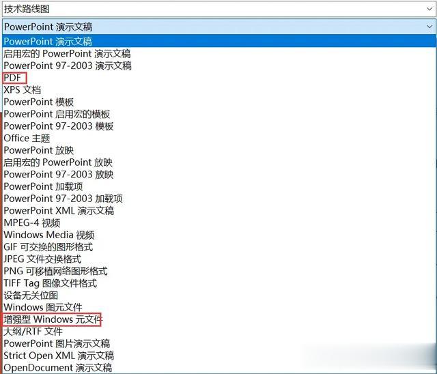Screen dimensions: 437x374
Task: Choose 'OpenDocument 演示文稿' format
Action: (x=219, y=368)
